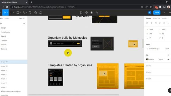Bookmark this page with star icon

[x=151, y=7]
